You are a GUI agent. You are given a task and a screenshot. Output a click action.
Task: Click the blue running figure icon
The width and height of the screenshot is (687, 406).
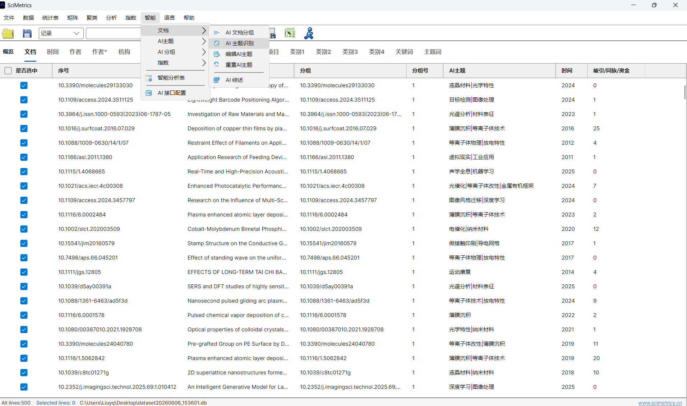point(309,33)
